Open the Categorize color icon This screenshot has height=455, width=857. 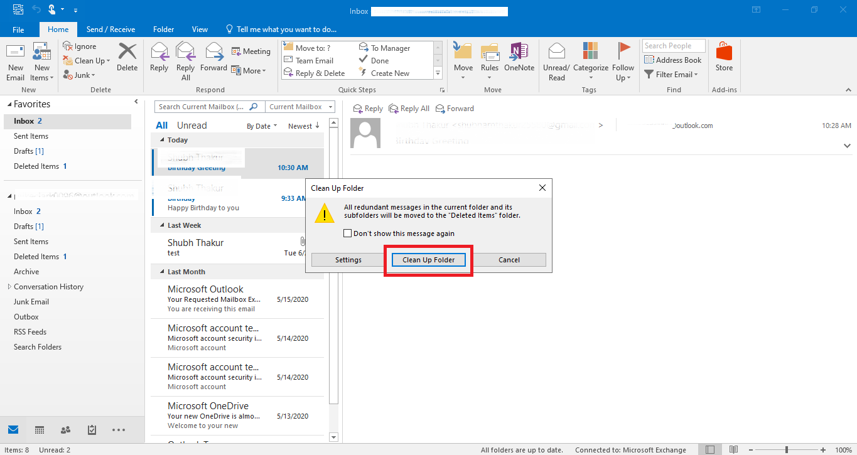[x=590, y=51]
